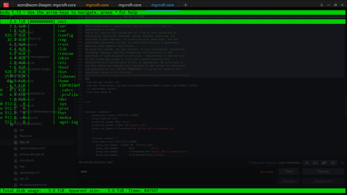
Task: Click file icon beside zfs-autosnapshot.sh
Action: [x=16, y=185]
